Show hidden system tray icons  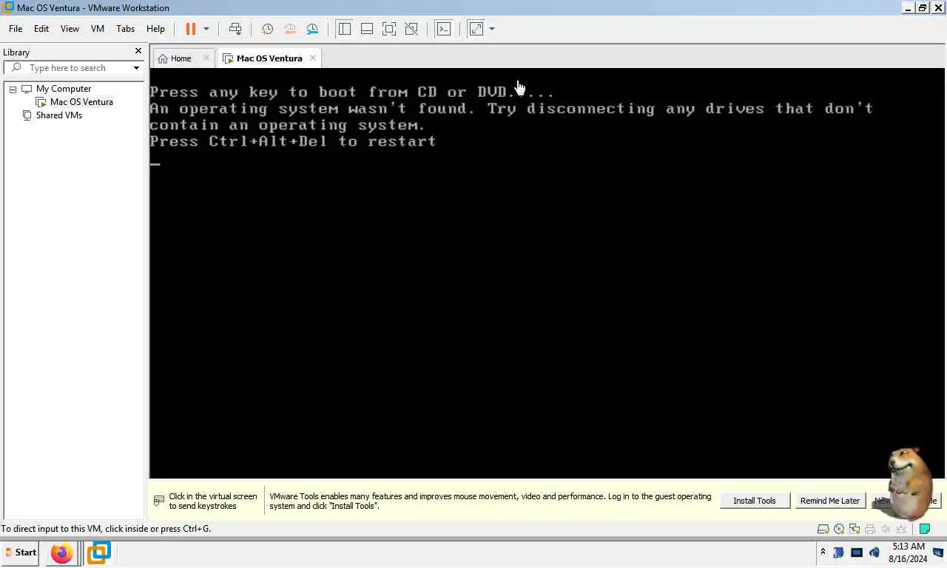[823, 552]
